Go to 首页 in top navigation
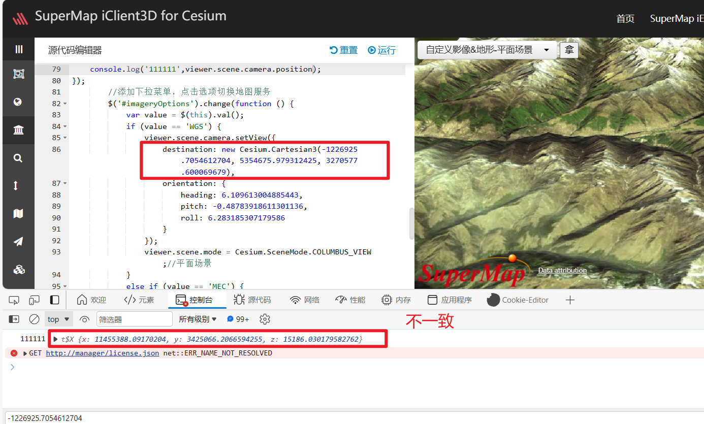This screenshot has height=424, width=704. (x=625, y=19)
